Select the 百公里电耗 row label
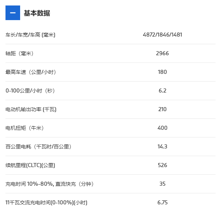Viewport: 217px width, 208px height. 38,147
